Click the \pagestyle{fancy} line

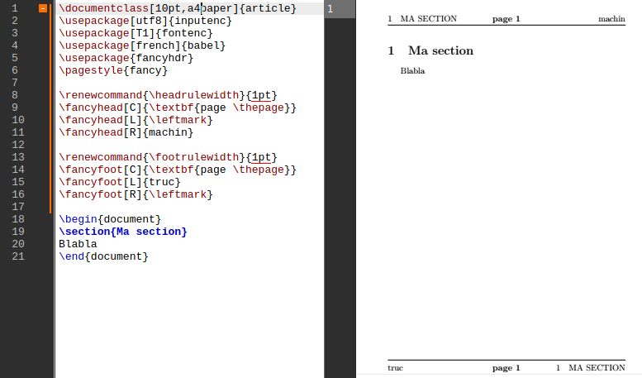(113, 70)
